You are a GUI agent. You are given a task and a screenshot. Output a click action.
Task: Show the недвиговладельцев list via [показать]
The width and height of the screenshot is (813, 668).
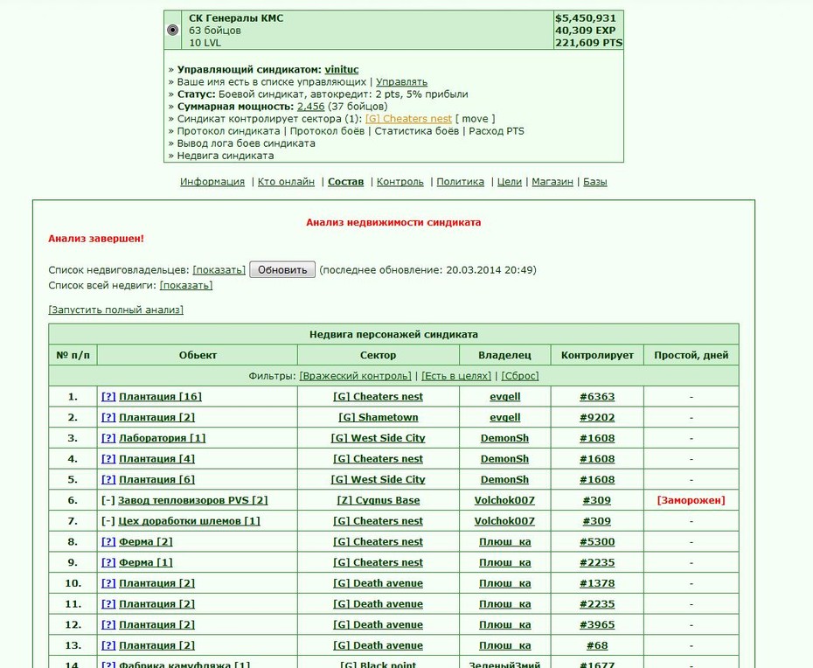pos(219,270)
